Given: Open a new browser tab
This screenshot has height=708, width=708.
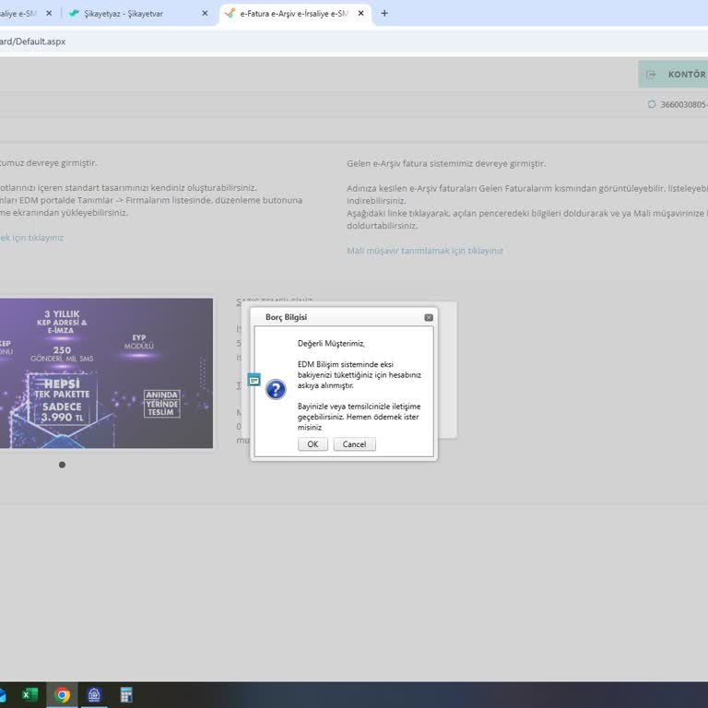Looking at the screenshot, I should [x=384, y=14].
